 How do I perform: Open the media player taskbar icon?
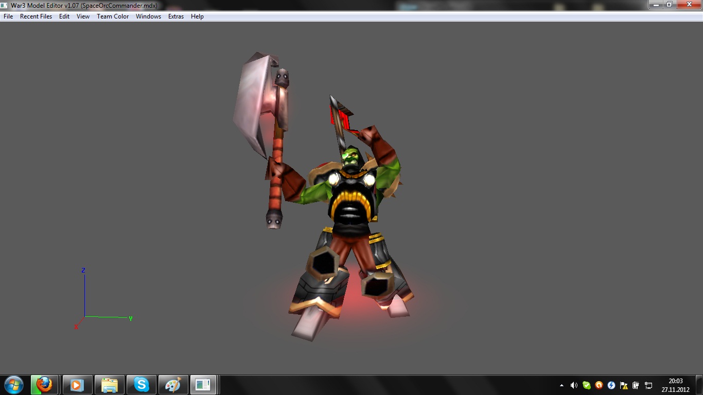tap(77, 384)
